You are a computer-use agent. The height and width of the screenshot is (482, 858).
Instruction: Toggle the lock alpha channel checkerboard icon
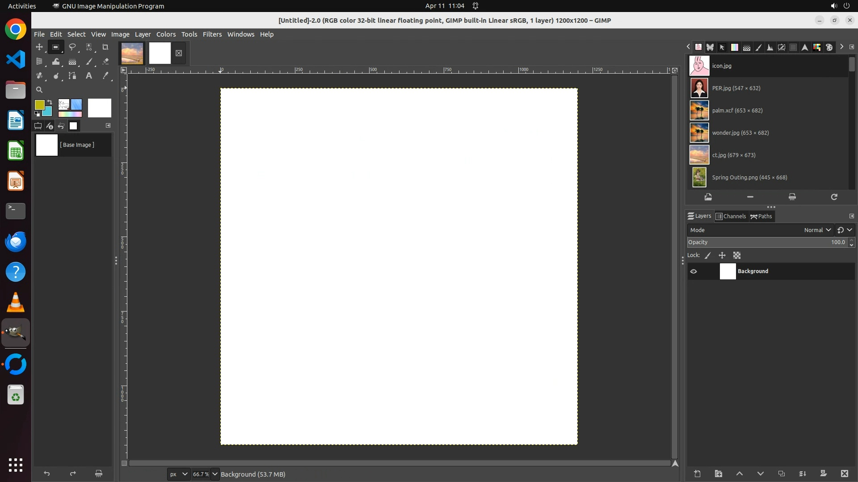pos(737,256)
